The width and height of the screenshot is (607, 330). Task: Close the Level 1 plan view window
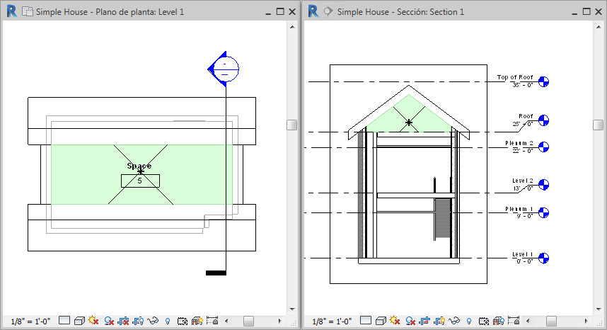(292, 11)
